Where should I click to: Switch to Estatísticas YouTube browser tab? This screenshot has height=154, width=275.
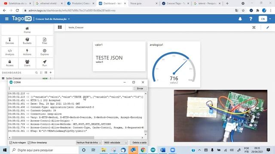(18, 3)
